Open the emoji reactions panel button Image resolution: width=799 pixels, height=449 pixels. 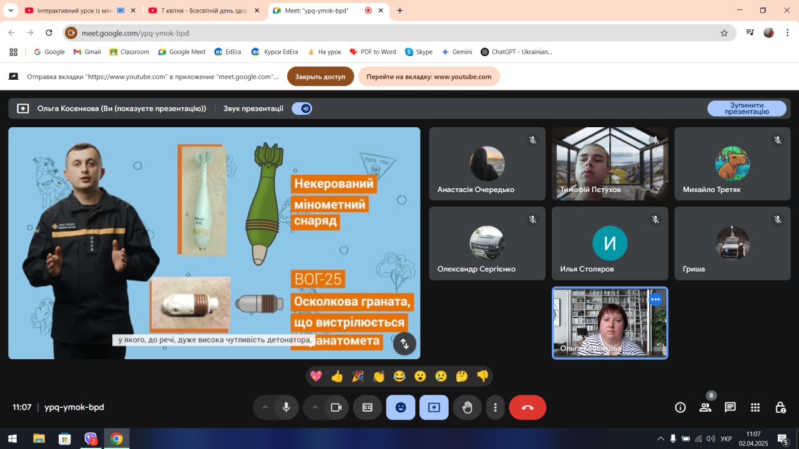click(401, 407)
